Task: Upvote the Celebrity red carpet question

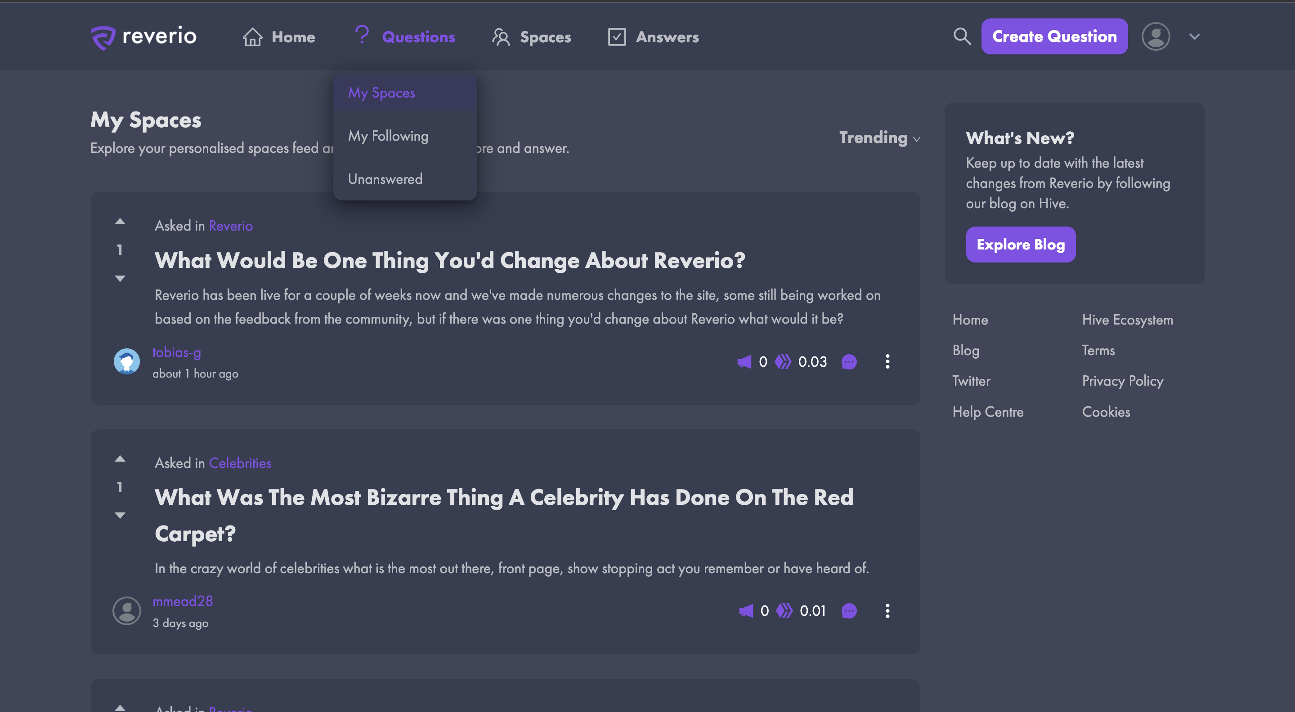Action: point(120,459)
